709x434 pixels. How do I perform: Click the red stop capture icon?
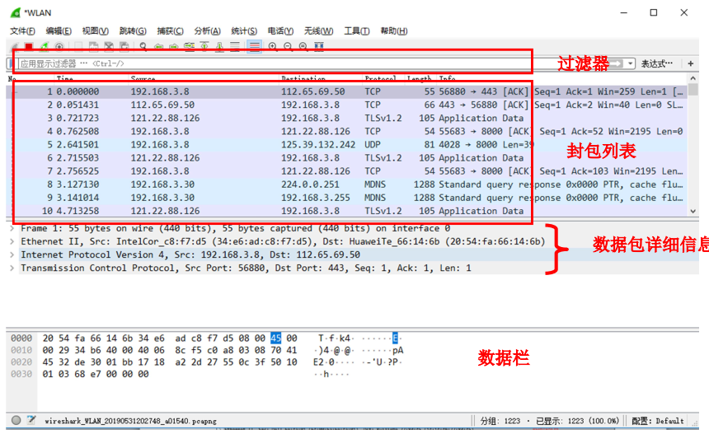(x=29, y=47)
